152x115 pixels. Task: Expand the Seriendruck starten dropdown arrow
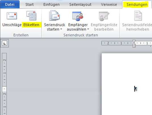point(61,29)
